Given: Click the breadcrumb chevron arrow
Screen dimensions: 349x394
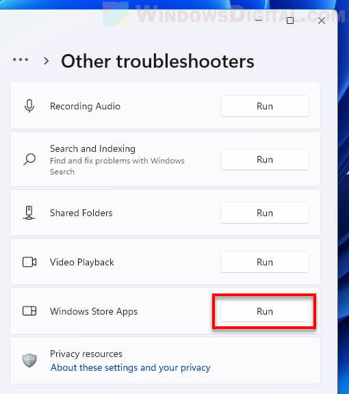Looking at the screenshot, I should pos(47,61).
